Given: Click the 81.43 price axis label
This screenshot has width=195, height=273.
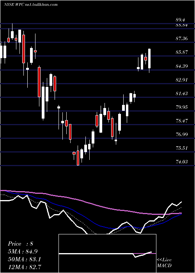Looking at the screenshot, I should pos(182,94).
